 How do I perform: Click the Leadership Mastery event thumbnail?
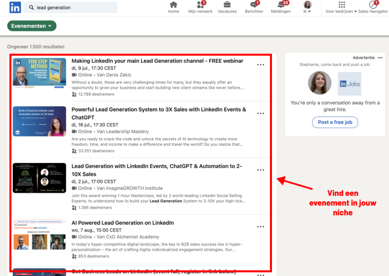(40, 121)
